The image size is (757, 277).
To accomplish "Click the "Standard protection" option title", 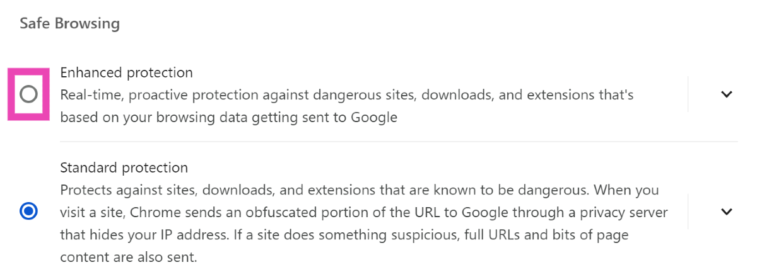I will point(124,168).
